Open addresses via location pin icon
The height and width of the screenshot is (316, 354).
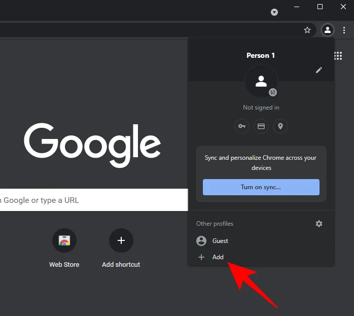(280, 126)
